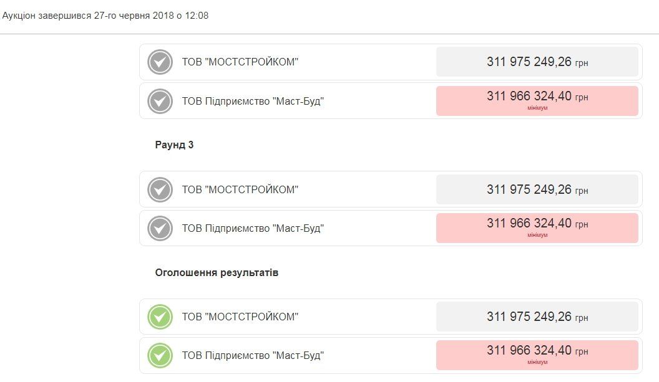Click the topmost bid amount field

point(537,61)
